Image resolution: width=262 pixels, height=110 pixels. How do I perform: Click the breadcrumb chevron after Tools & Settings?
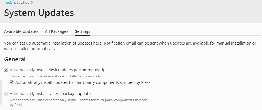pos(32,3)
